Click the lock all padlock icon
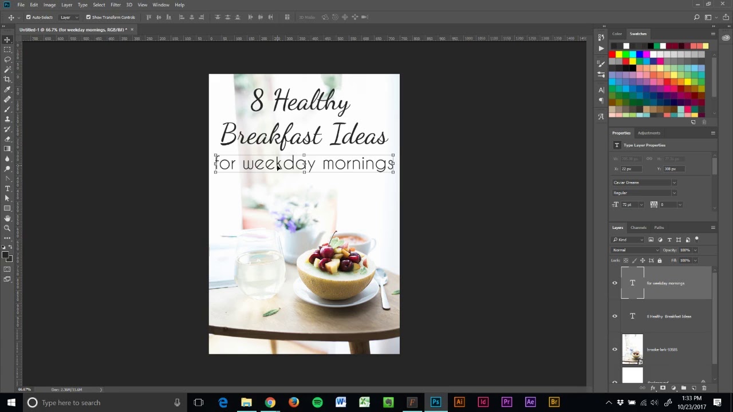Viewport: 733px width, 412px height. point(660,260)
